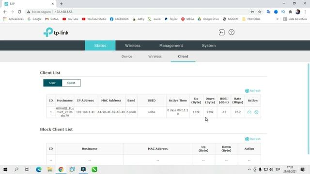This screenshot has height=174, width=310.
Task: Open Task View on taskbar
Action: 27,170
